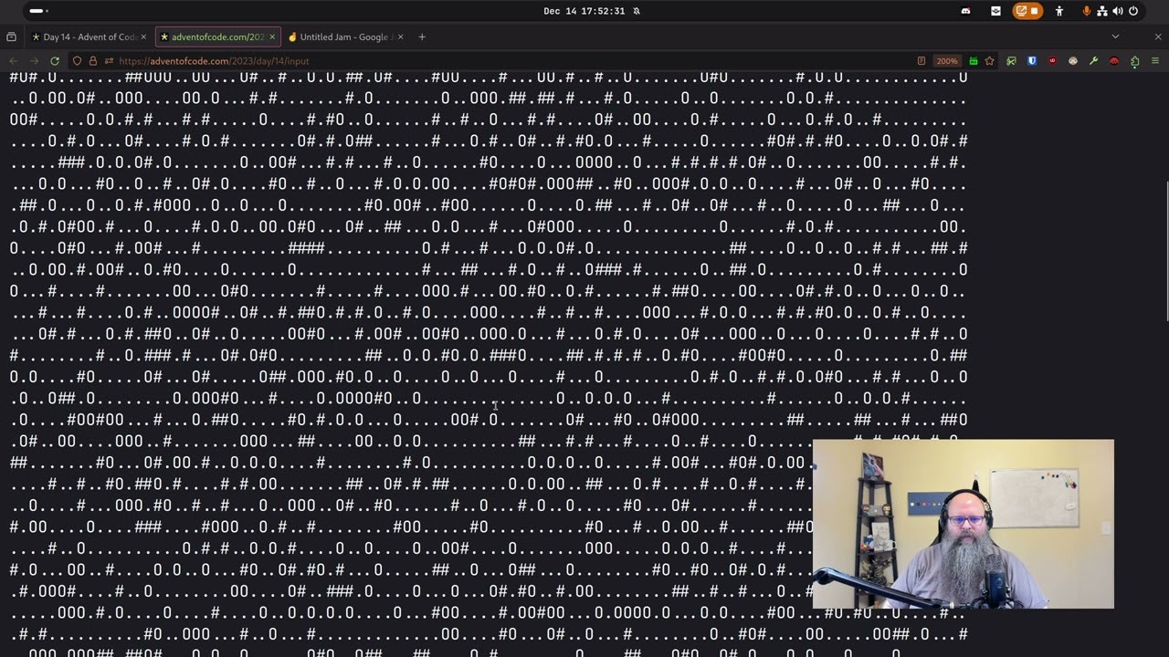Open the green wrench extension icon
The width and height of the screenshot is (1169, 657).
pyautogui.click(x=1093, y=61)
